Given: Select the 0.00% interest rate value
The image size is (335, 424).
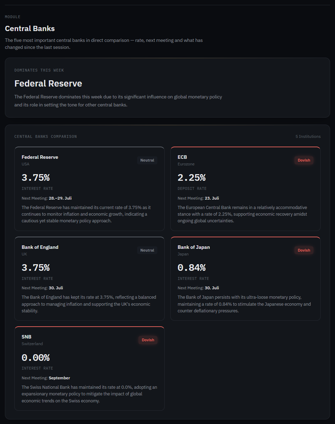Looking at the screenshot, I should (36, 357).
